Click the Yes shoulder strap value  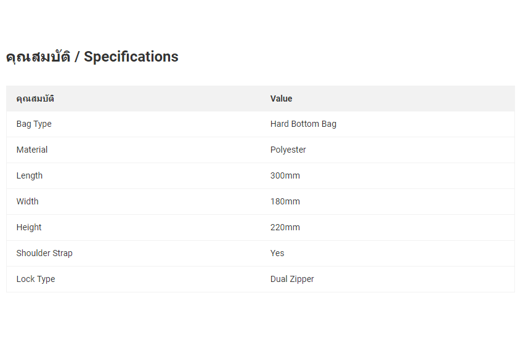(x=277, y=253)
